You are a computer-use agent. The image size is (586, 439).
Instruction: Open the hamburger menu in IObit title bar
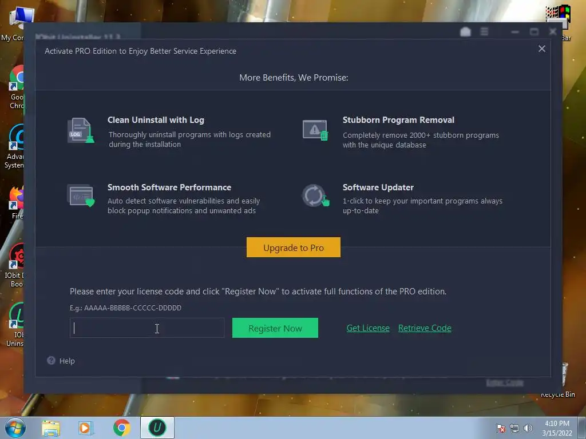[x=484, y=32]
